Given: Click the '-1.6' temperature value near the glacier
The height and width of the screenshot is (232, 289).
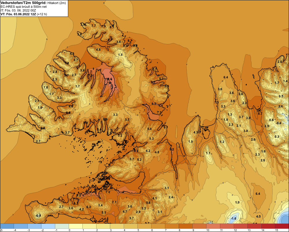Looking at the screenshot, I should click(x=234, y=218).
